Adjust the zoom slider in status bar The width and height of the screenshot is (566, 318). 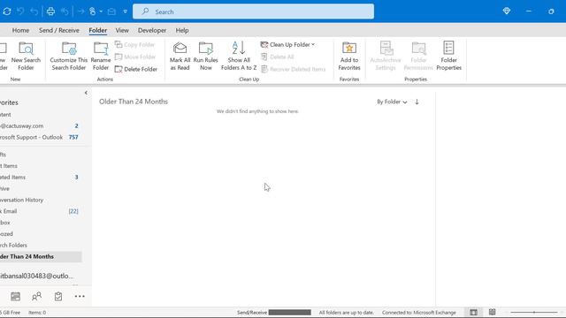point(534,312)
